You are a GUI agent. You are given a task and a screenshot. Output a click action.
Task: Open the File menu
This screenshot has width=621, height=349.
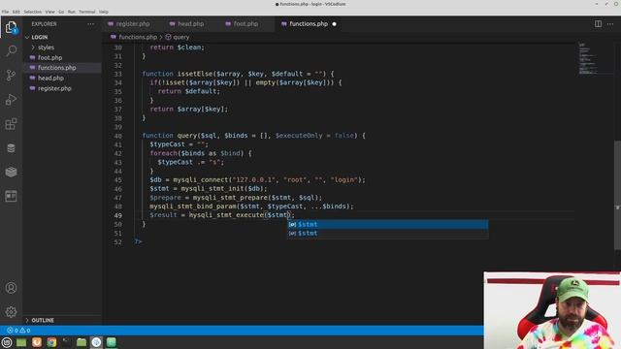[5, 12]
